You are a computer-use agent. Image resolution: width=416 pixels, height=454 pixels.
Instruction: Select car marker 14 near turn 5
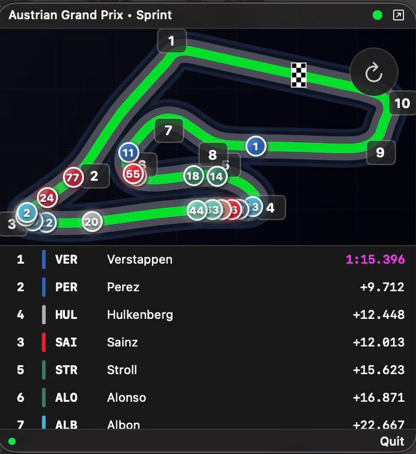[x=216, y=176]
